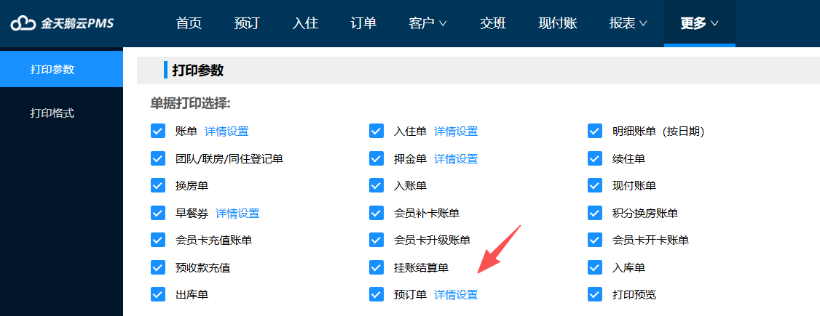
Task: Open 详情设置 for 早餐券
Action: pos(237,214)
